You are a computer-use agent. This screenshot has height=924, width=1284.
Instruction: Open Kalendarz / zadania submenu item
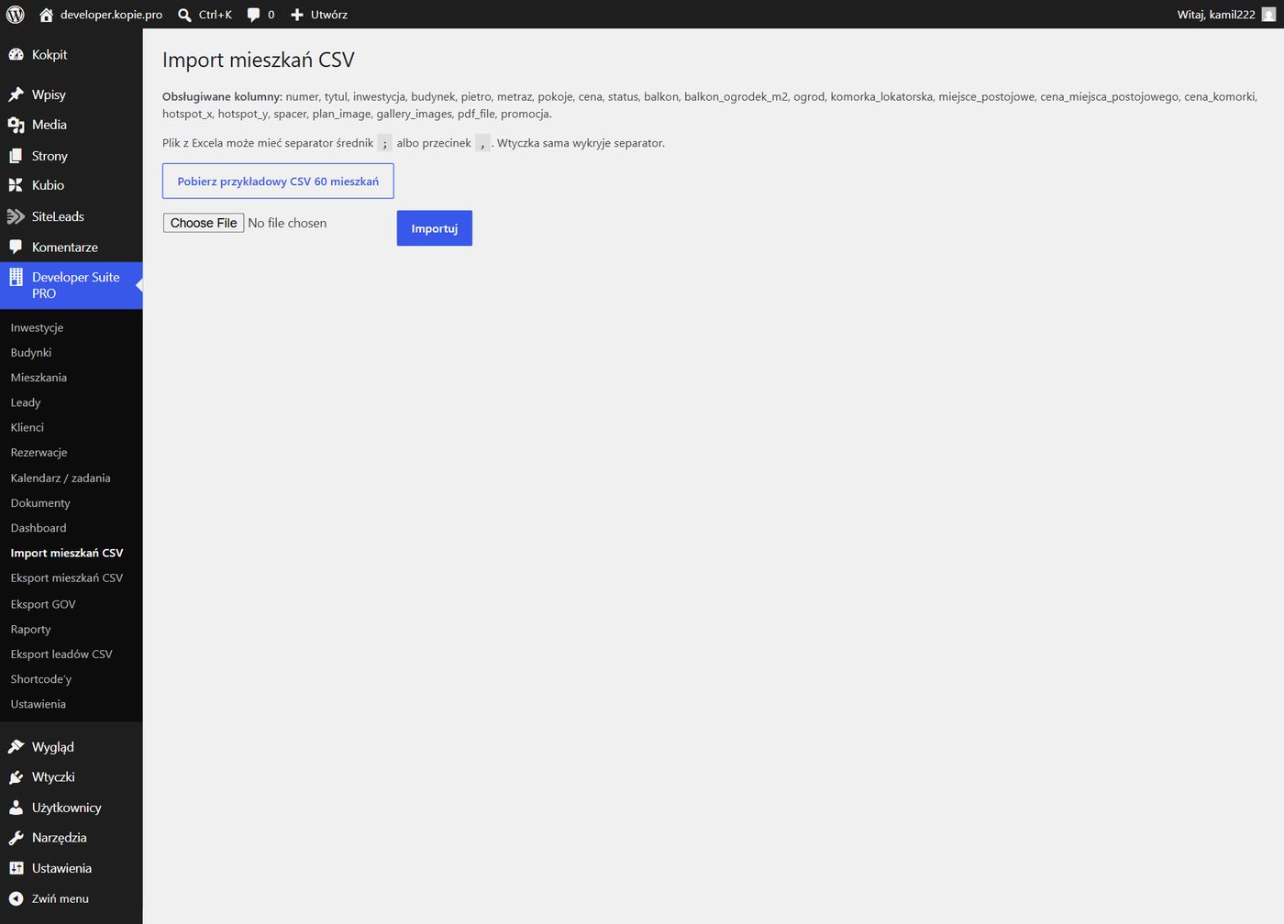tap(61, 478)
